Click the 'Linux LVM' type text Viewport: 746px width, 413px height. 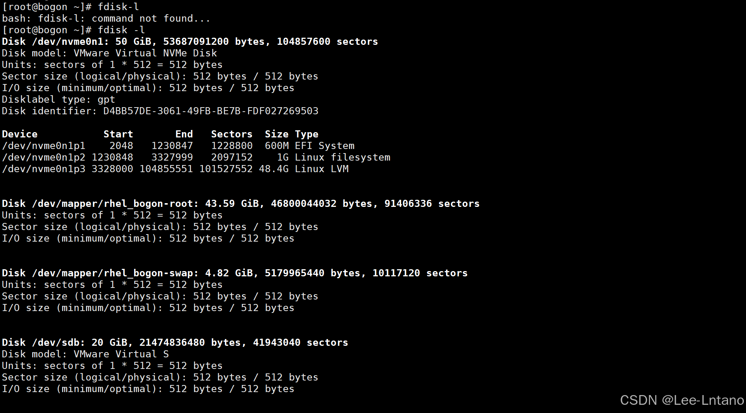point(322,169)
